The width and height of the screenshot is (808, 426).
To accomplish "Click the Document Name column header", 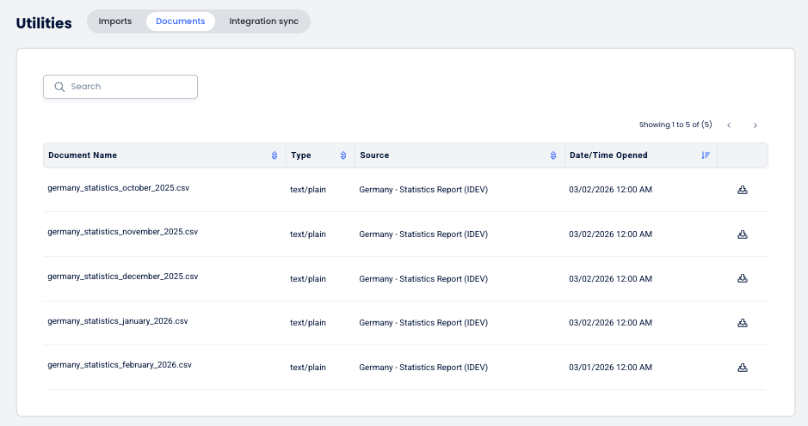I will pos(83,155).
